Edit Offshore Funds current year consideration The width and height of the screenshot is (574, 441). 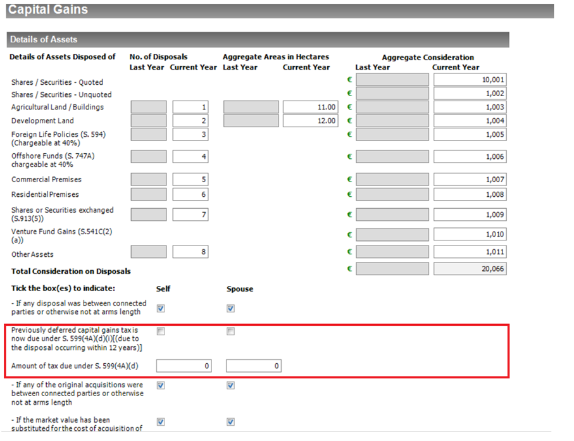(x=470, y=157)
